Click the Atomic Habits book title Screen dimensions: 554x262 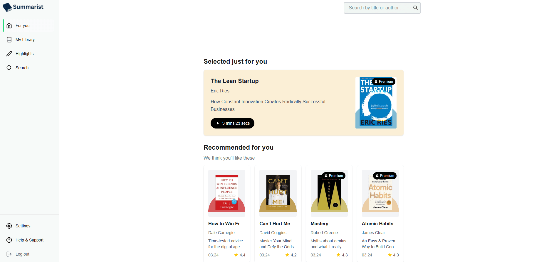point(377,224)
